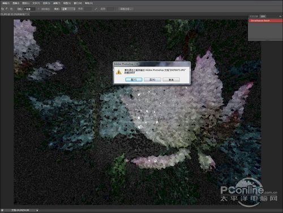Click the feather value input field
This screenshot has height=213, width=283.
click(29, 9)
